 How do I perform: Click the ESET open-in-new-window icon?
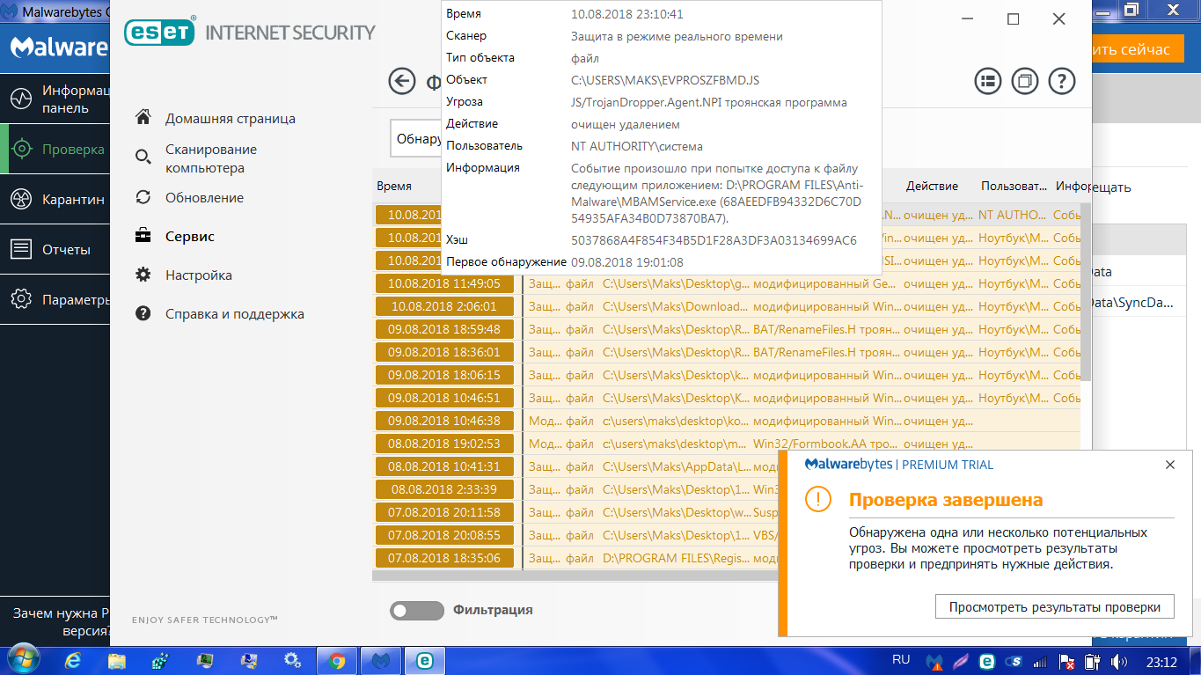coord(1025,81)
